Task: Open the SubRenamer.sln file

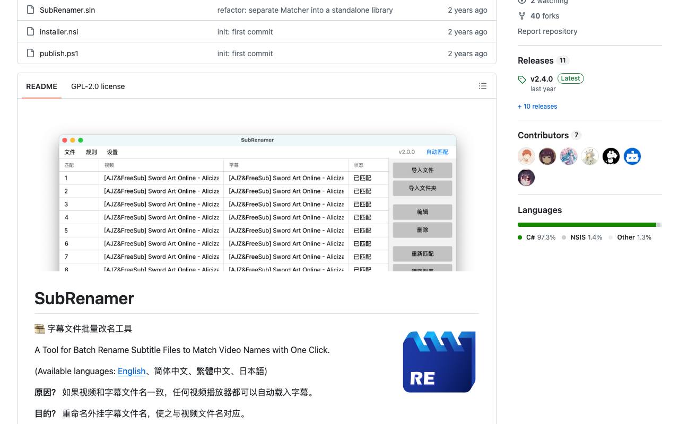Action: tap(67, 10)
